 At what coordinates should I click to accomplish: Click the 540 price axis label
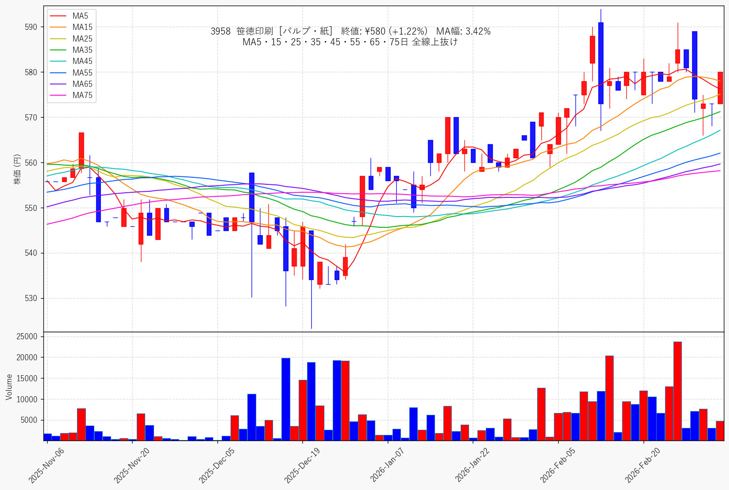coord(31,253)
